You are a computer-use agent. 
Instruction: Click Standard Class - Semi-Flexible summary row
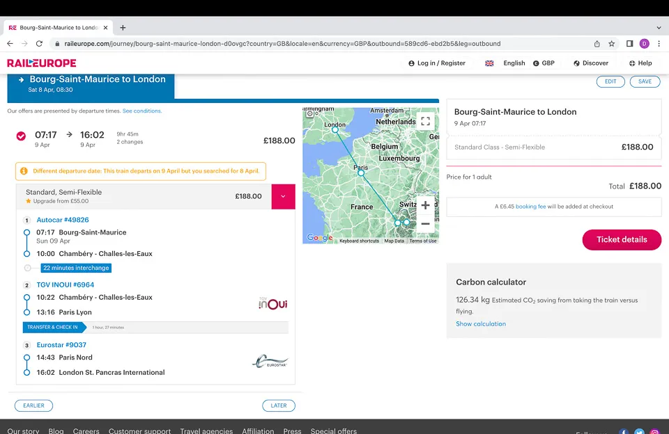(554, 147)
